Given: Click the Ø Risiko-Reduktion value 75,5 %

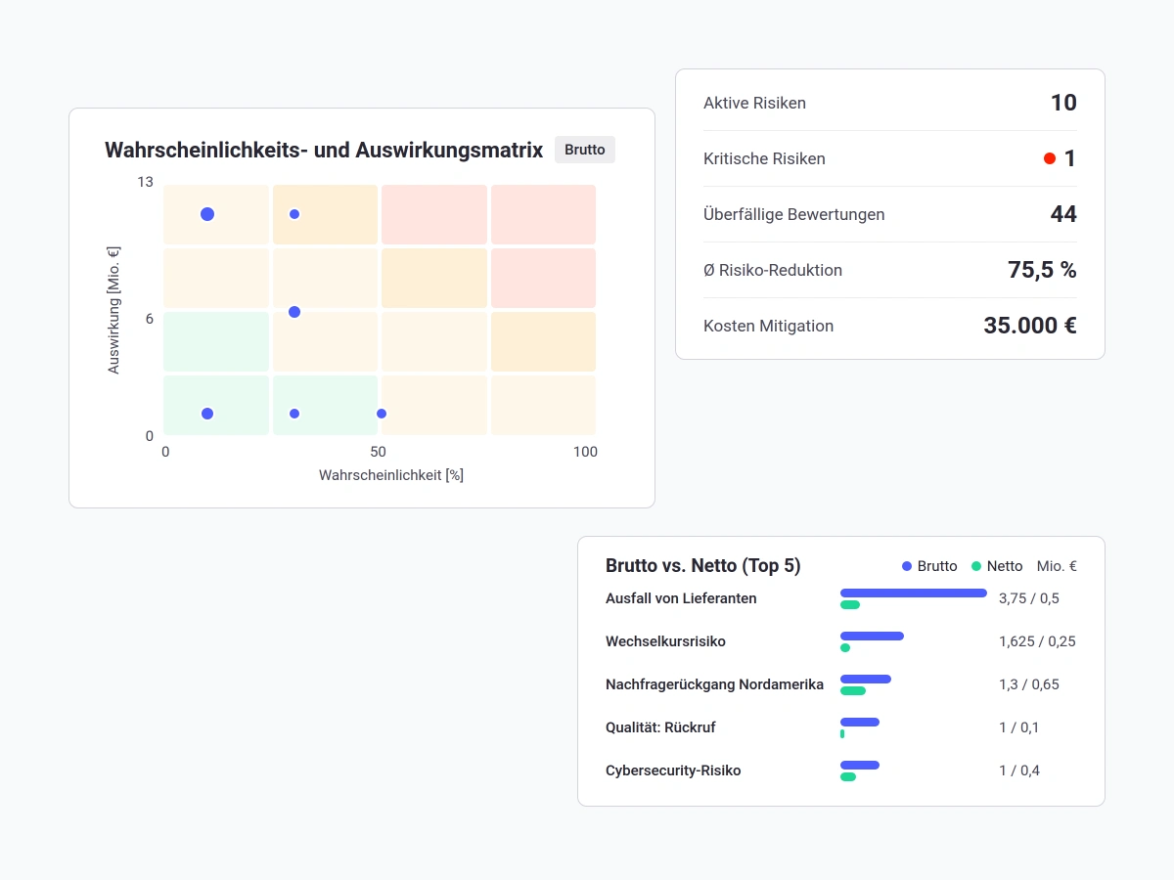Looking at the screenshot, I should click(x=1042, y=270).
